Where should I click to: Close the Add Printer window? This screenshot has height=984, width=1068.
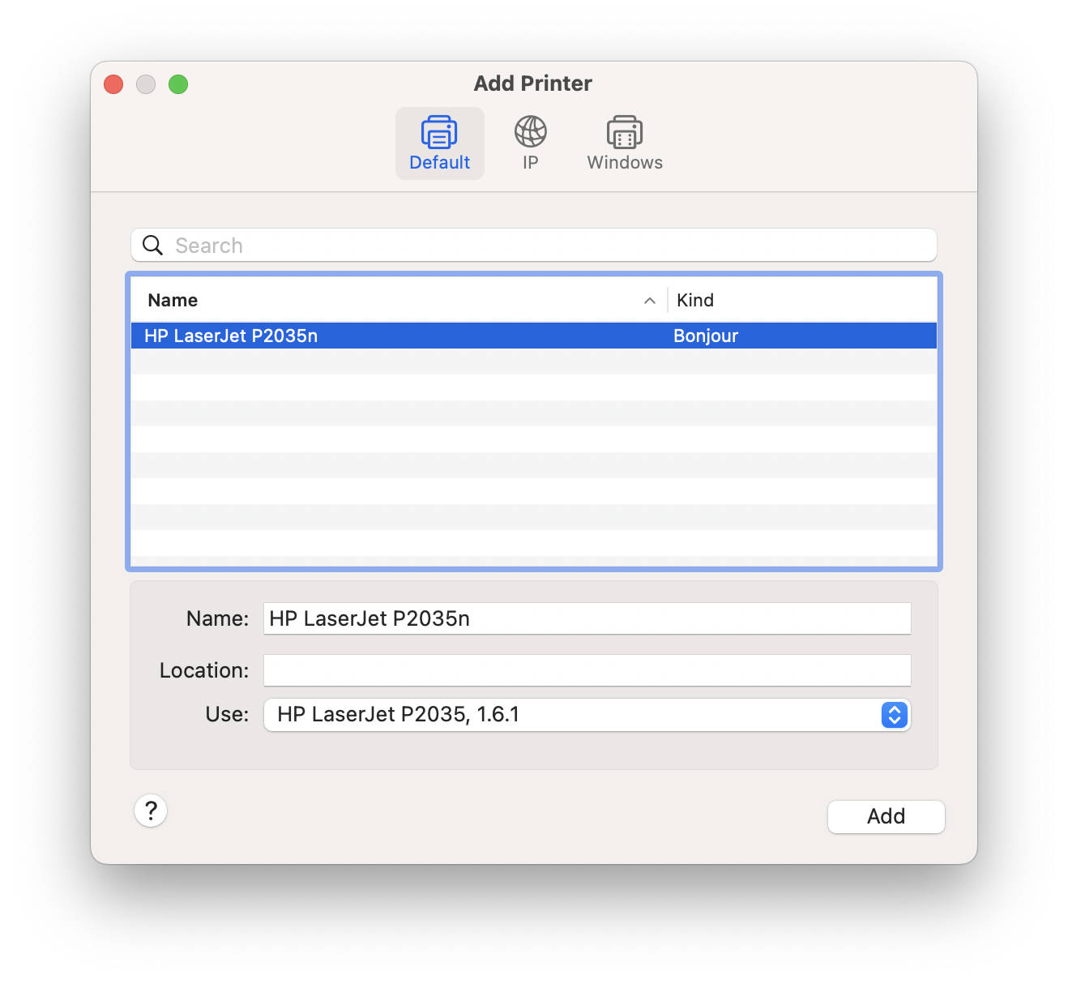113,84
